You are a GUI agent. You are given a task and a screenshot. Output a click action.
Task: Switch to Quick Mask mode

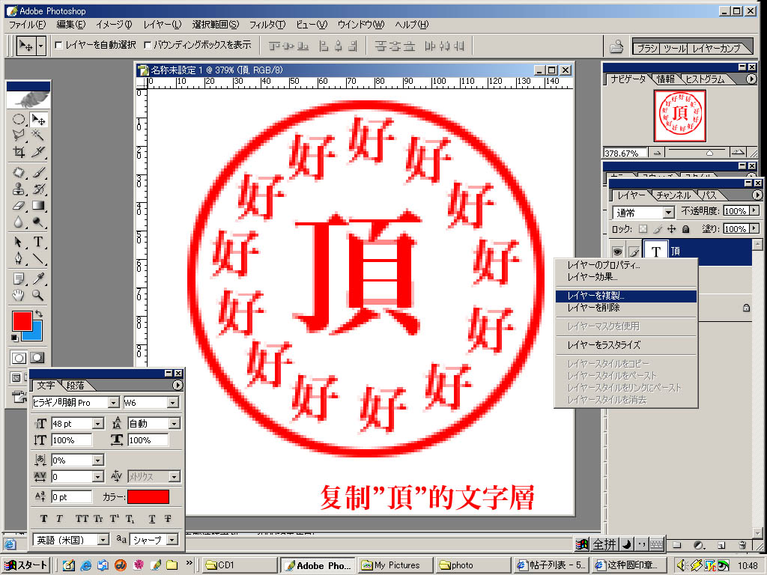37,358
